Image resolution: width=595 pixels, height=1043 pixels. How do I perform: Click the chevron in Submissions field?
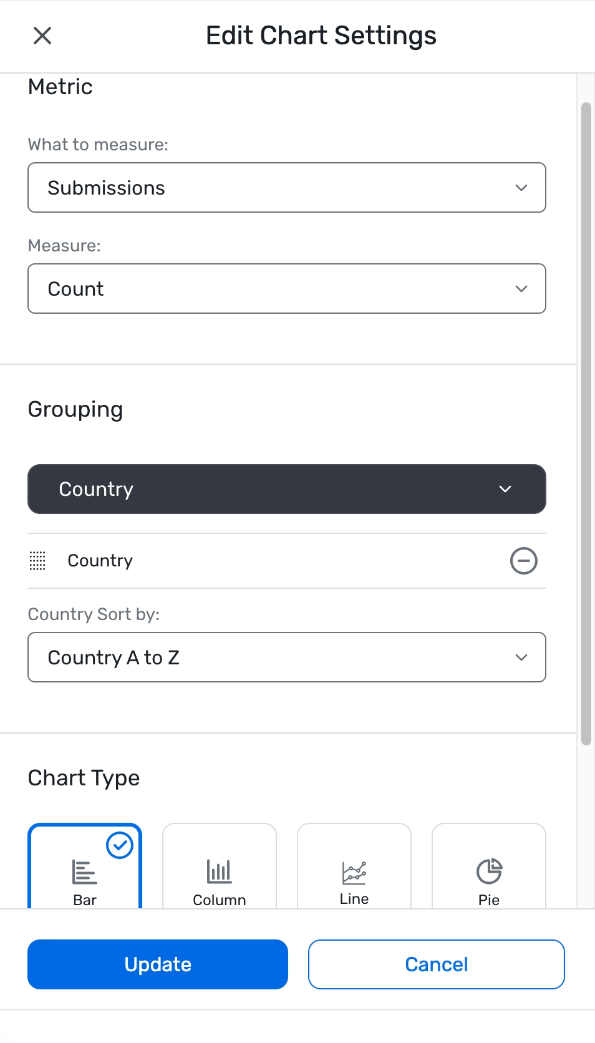tap(521, 188)
